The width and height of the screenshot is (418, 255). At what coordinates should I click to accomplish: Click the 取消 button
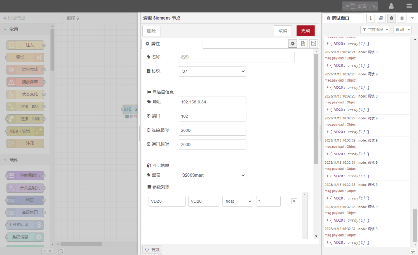[282, 31]
